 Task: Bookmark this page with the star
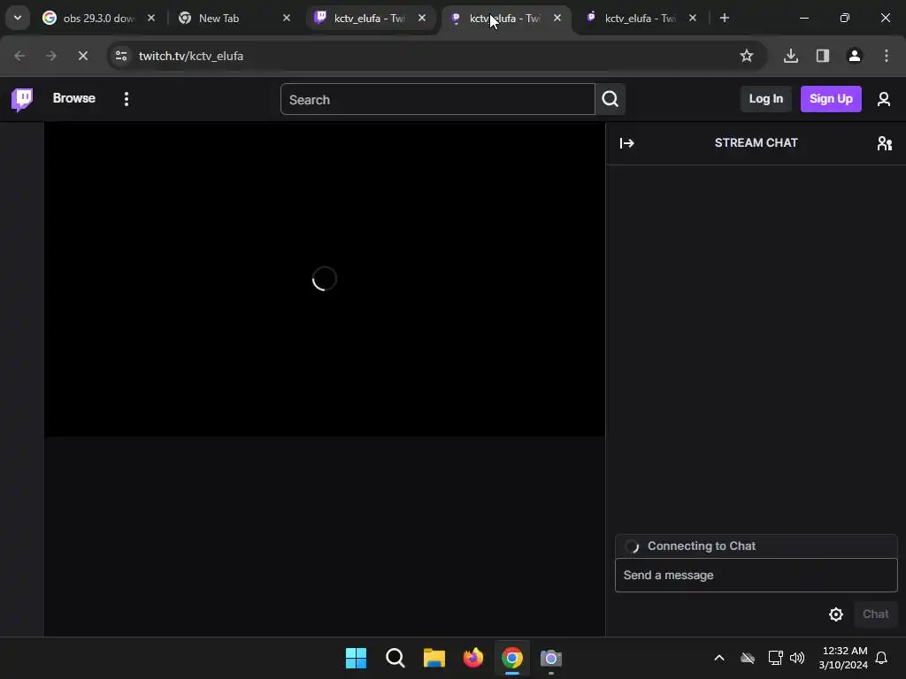click(x=747, y=56)
